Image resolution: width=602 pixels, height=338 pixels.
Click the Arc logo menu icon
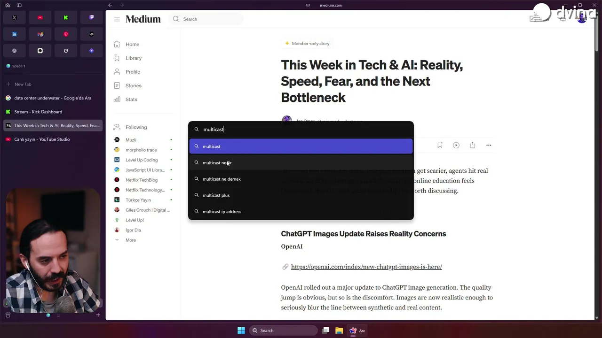pyautogui.click(x=7, y=5)
